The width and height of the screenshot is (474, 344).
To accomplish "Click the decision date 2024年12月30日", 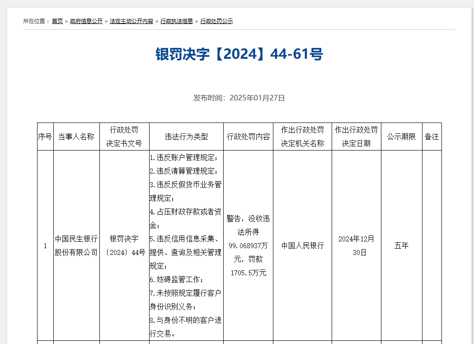I will [357, 246].
